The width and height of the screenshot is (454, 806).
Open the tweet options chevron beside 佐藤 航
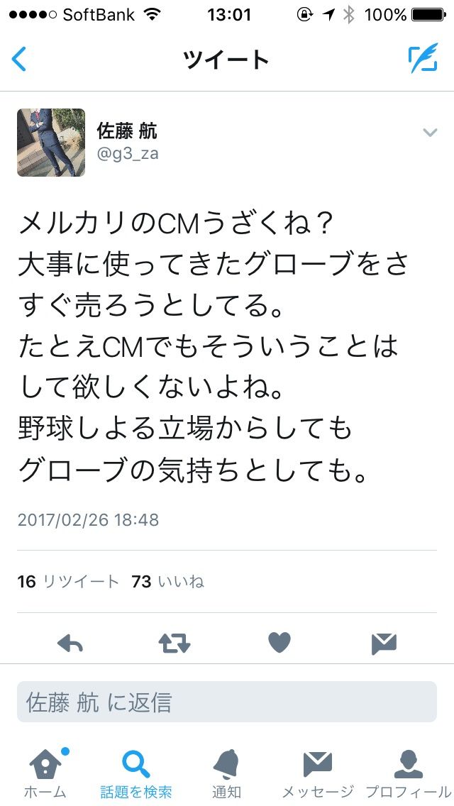pyautogui.click(x=430, y=133)
